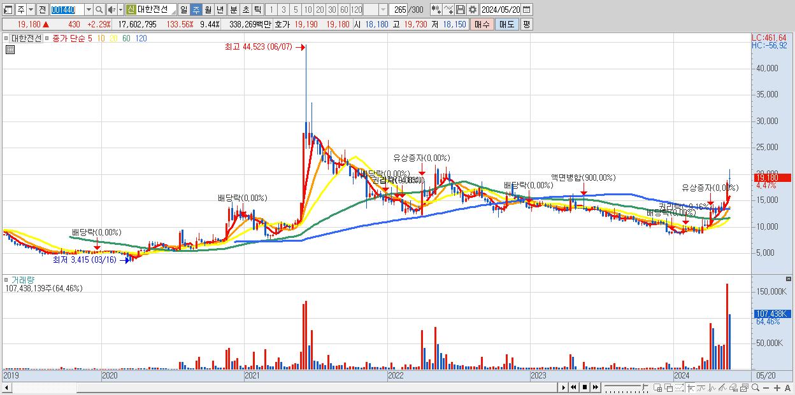Expand the stock code history dropdown
Image resolution: width=795 pixels, height=395 pixels.
pyautogui.click(x=89, y=10)
